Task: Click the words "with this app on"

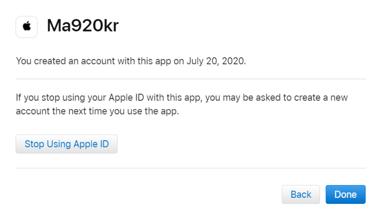Action: pos(151,61)
